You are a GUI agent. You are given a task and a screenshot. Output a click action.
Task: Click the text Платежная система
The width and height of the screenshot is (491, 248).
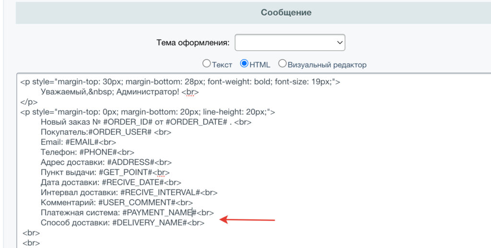[x=80, y=213]
